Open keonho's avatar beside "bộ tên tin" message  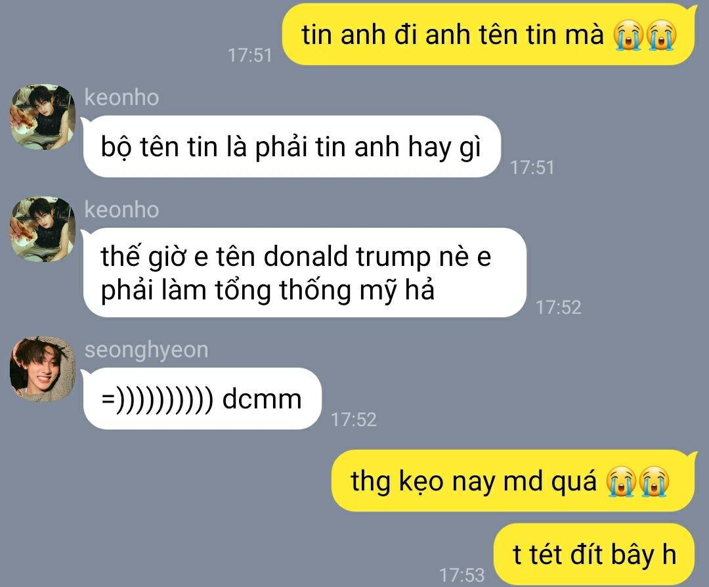(43, 117)
